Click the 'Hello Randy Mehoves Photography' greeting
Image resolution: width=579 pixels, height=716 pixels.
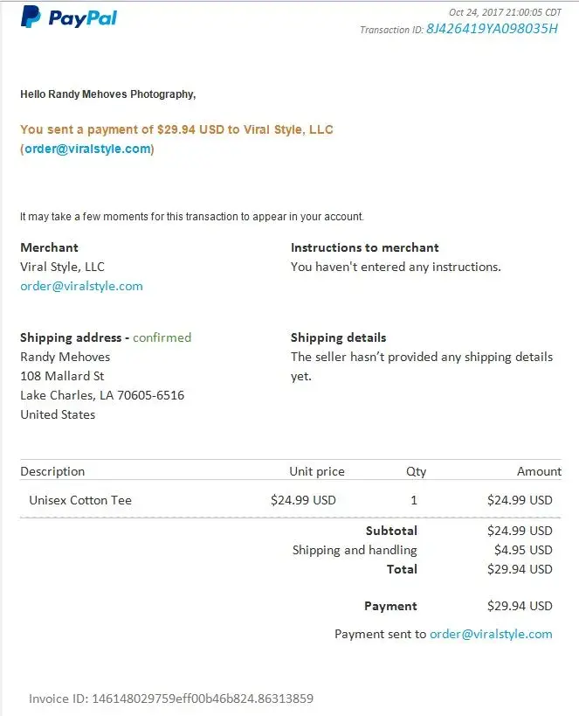[x=107, y=94]
